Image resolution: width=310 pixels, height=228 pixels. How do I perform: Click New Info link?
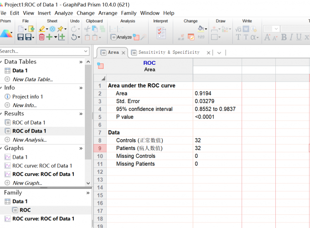(x=25, y=105)
